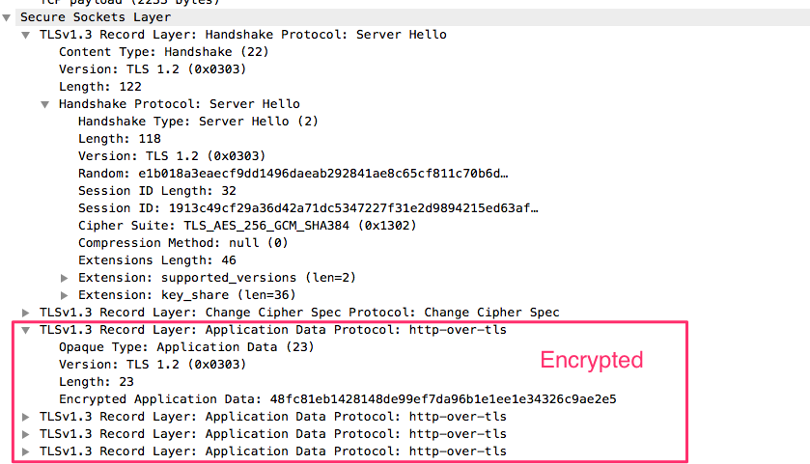Select the Extensions Length: 46 row
Viewport: 810px width, 464px height.
click(156, 260)
